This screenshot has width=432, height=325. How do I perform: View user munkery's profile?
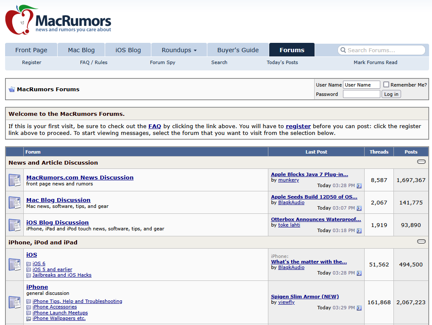click(x=288, y=180)
